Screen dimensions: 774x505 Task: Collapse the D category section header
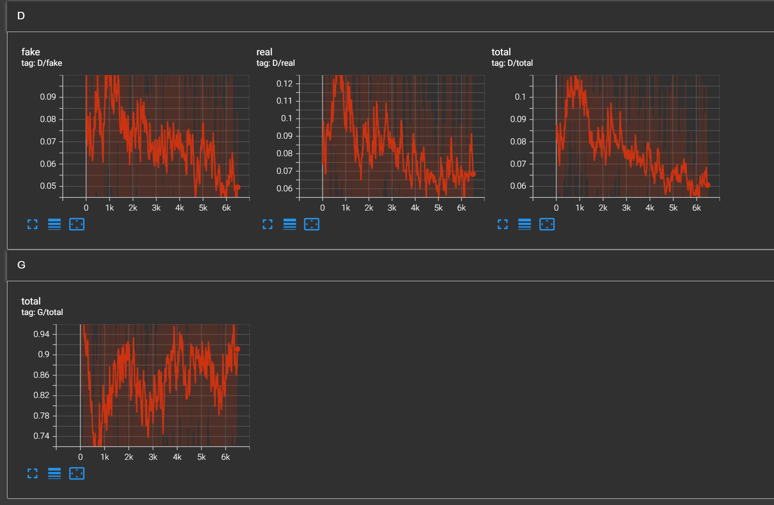(x=390, y=16)
